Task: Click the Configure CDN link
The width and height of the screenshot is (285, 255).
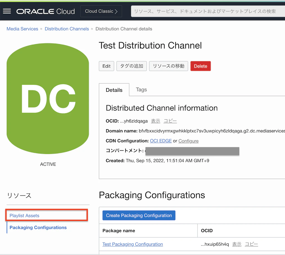Action: click(x=188, y=141)
